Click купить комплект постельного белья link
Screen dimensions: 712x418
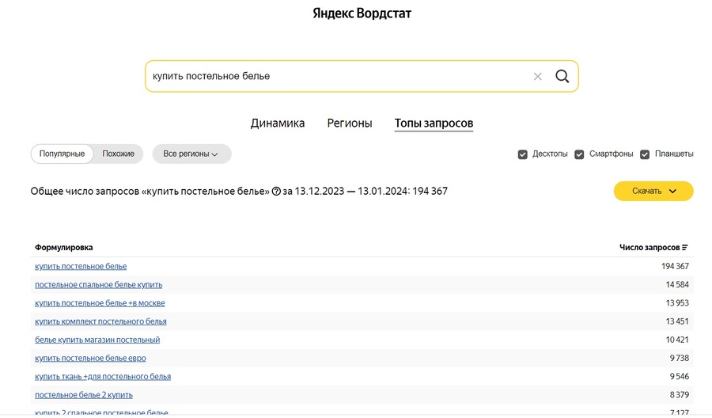100,321
